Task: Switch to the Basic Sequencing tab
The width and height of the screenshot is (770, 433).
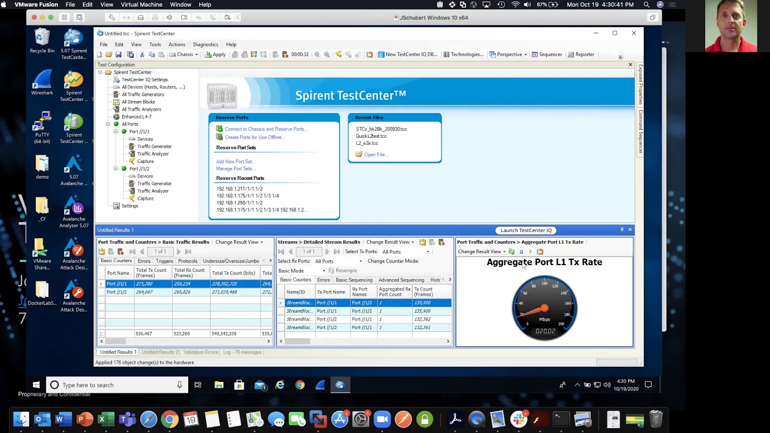Action: (x=354, y=280)
